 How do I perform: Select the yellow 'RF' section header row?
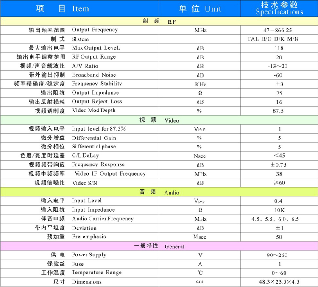159,21
